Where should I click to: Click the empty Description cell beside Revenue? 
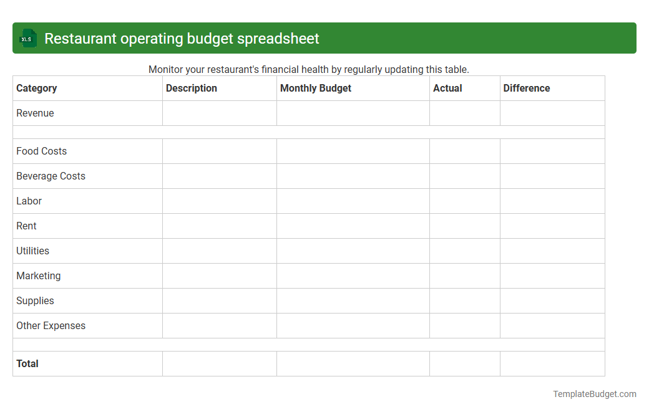click(x=219, y=113)
